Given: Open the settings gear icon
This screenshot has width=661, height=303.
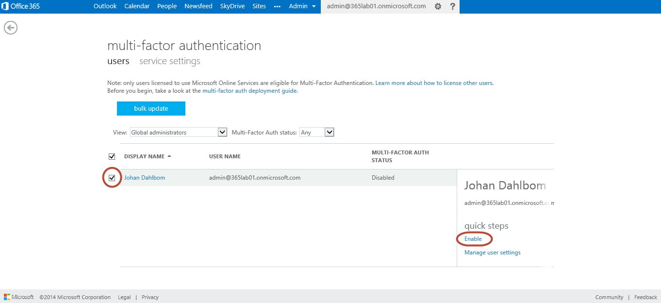Looking at the screenshot, I should [x=438, y=6].
